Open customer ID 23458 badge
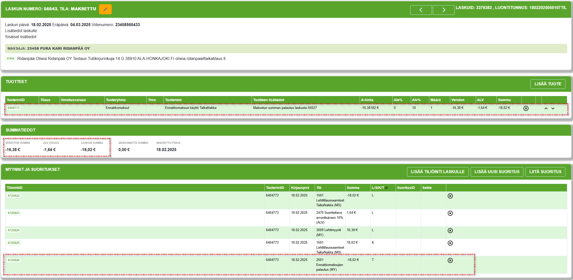This screenshot has height=280, width=573. point(10,58)
